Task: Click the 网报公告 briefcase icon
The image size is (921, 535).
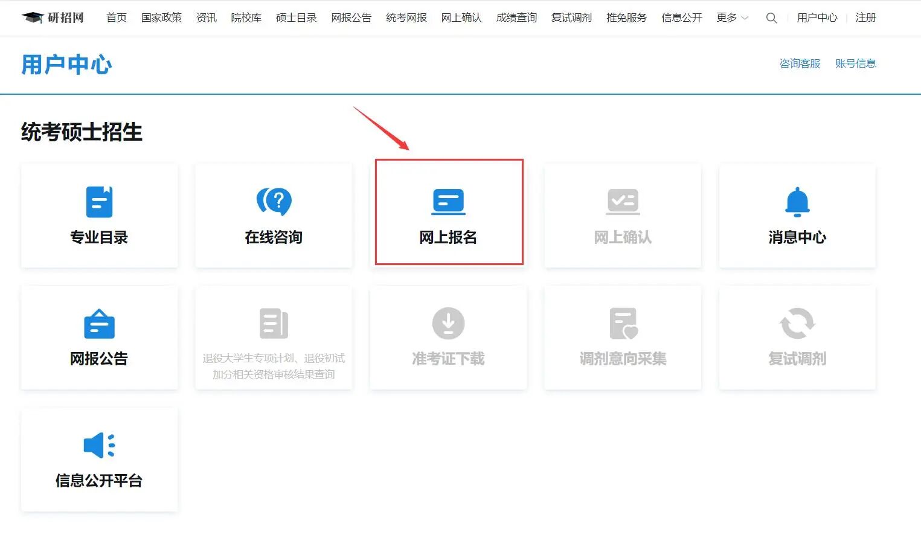Action: click(x=99, y=324)
